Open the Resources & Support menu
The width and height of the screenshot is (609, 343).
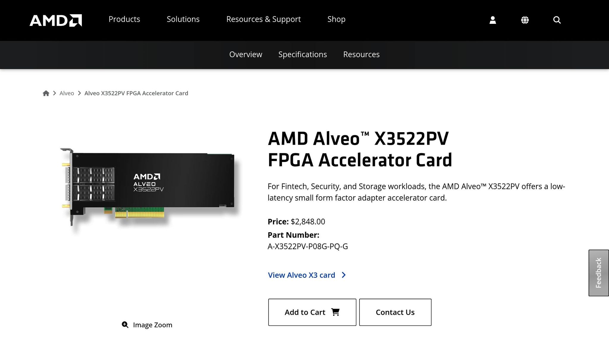[x=263, y=19]
